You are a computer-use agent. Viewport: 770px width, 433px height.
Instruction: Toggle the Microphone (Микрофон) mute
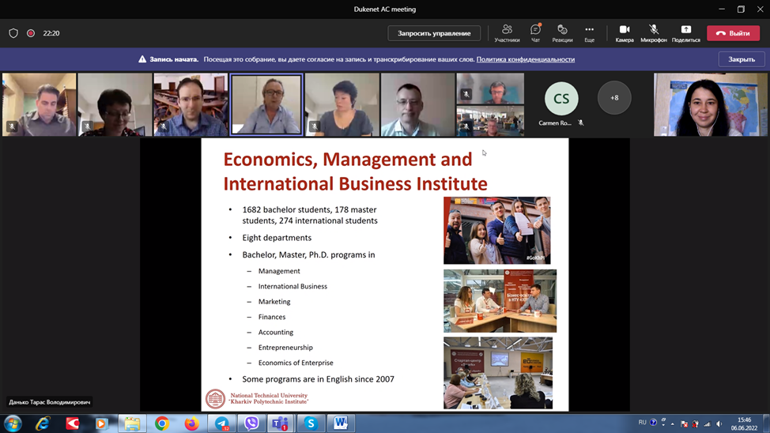pyautogui.click(x=653, y=32)
